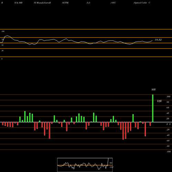Select the 'SI & MR' header text
172x172 pixels.
[18, 3]
